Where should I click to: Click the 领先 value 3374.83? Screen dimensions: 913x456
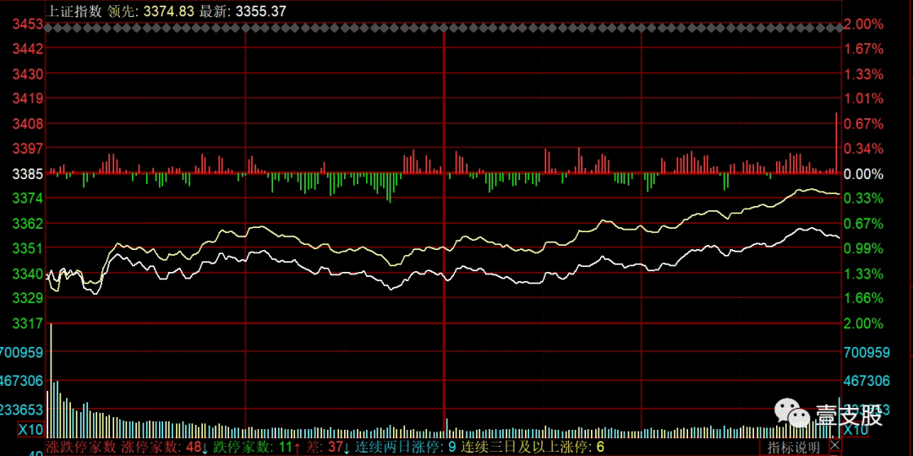tap(169, 11)
